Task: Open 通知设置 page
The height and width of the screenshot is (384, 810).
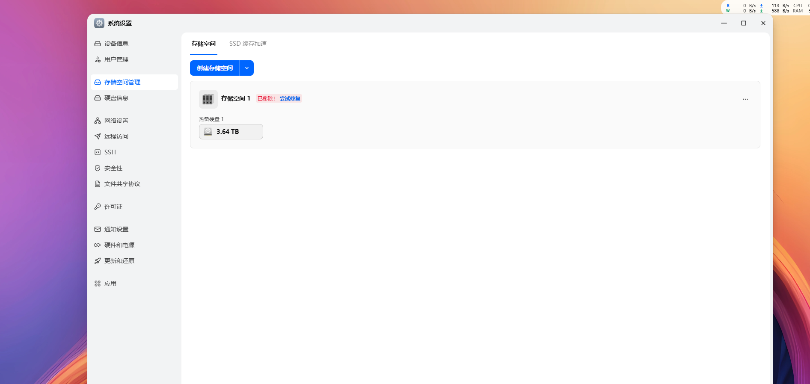Action: click(134, 229)
